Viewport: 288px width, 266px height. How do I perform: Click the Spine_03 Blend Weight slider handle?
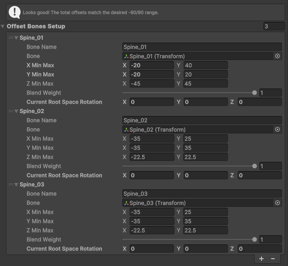pyautogui.click(x=255, y=239)
